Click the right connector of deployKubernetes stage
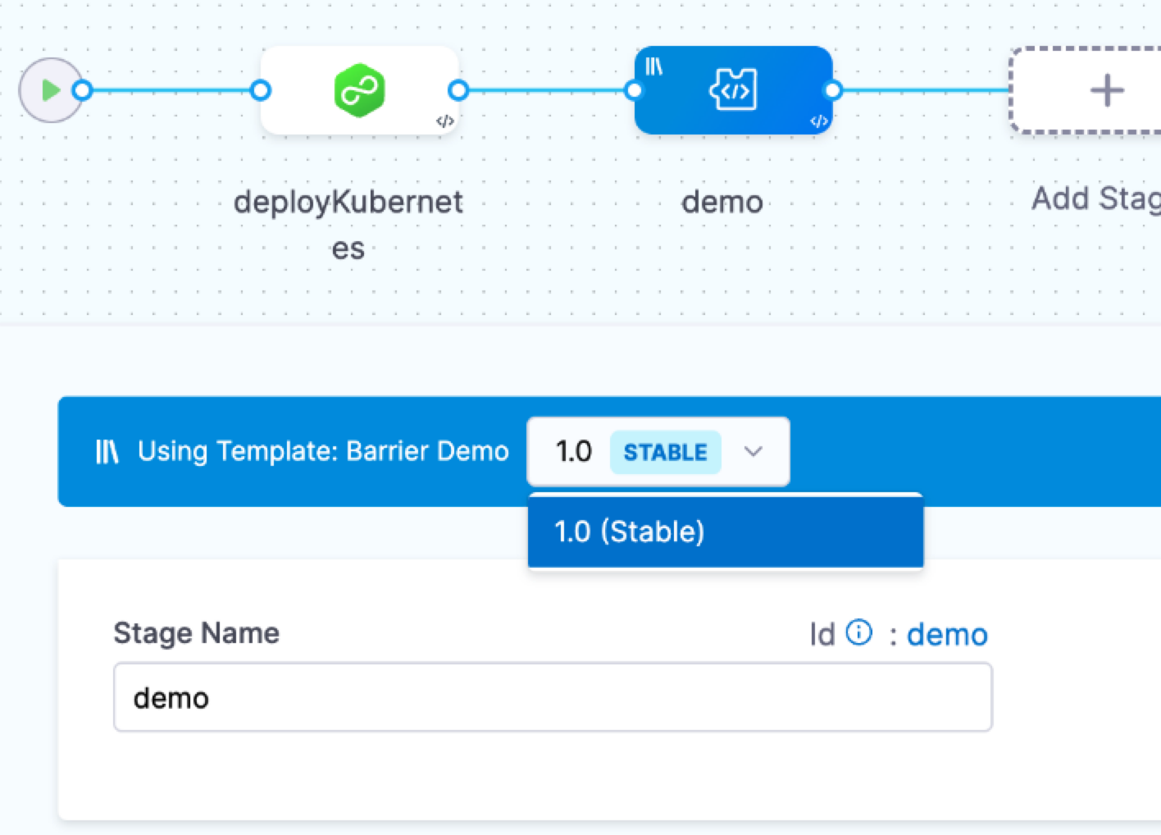This screenshot has height=835, width=1161. tap(459, 90)
